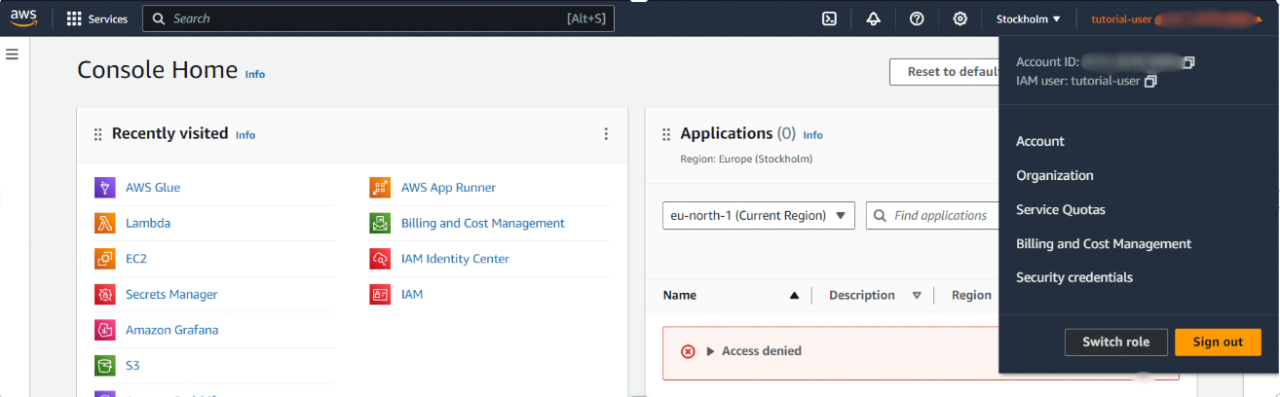
Task: Open the help question mark icon
Action: coord(917,18)
